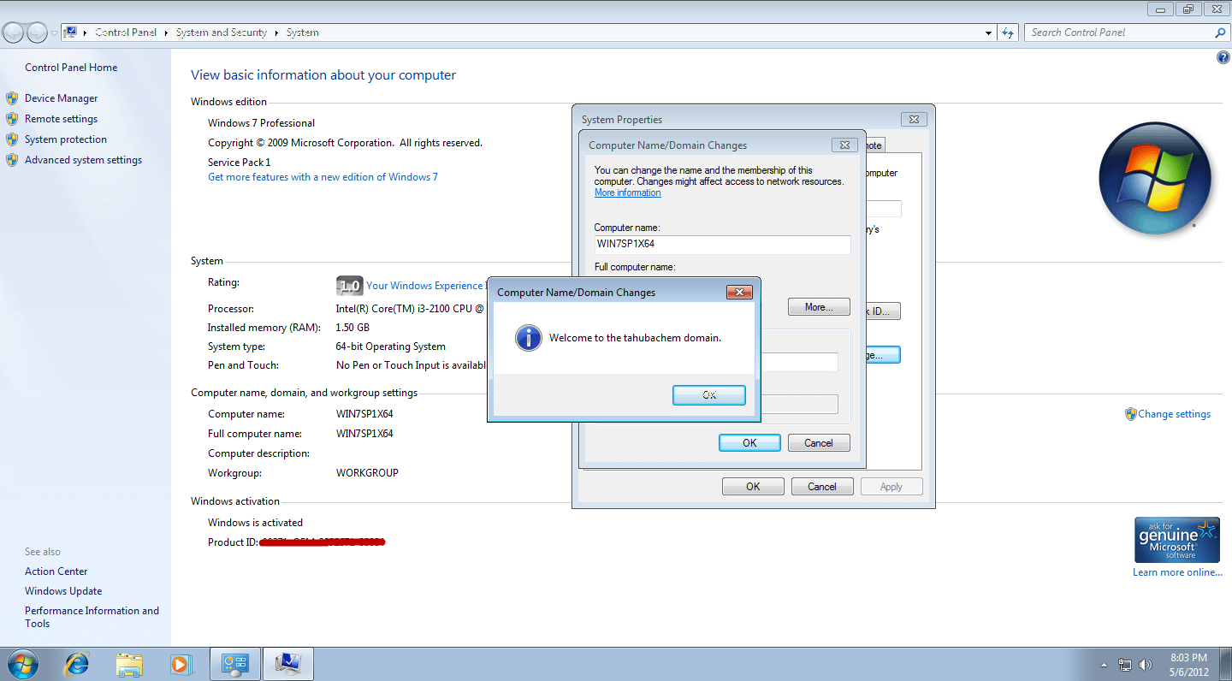Go to Control Panel Home
The image size is (1232, 681).
pos(71,68)
